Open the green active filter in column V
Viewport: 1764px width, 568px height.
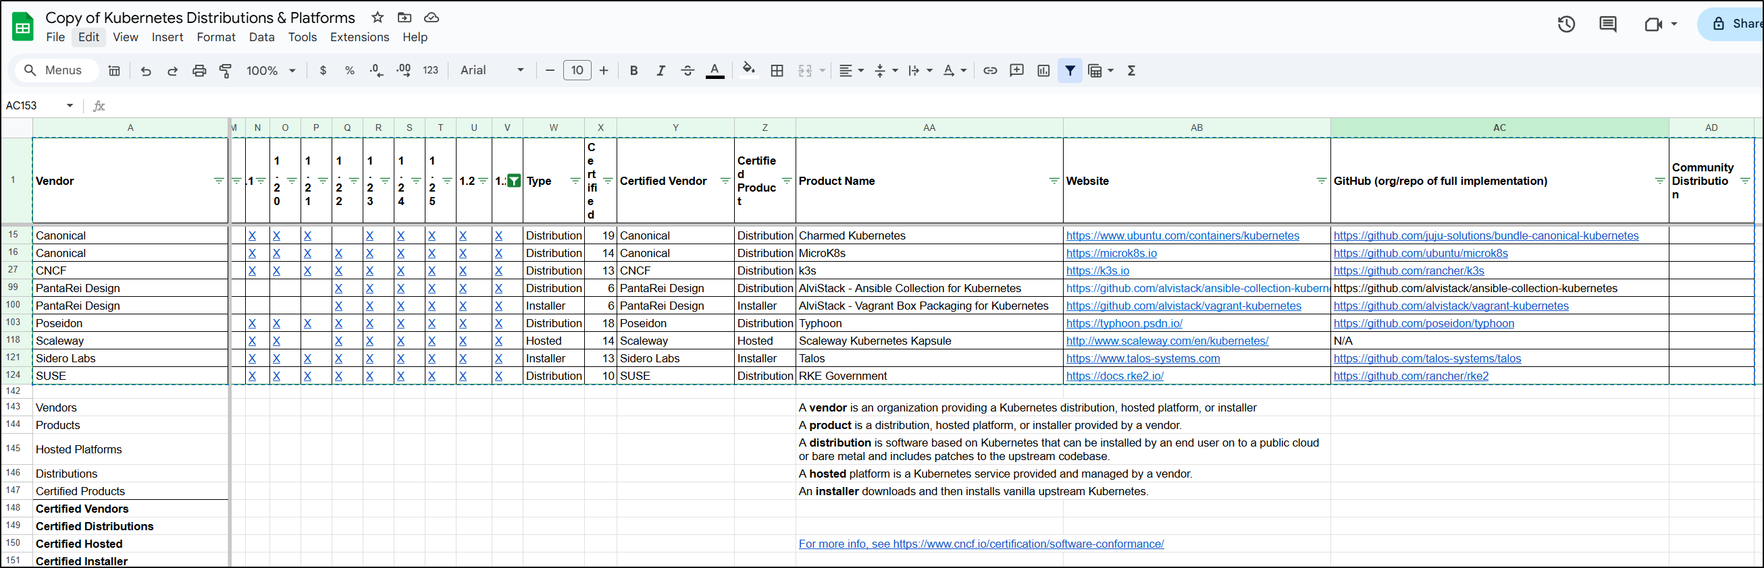[513, 181]
